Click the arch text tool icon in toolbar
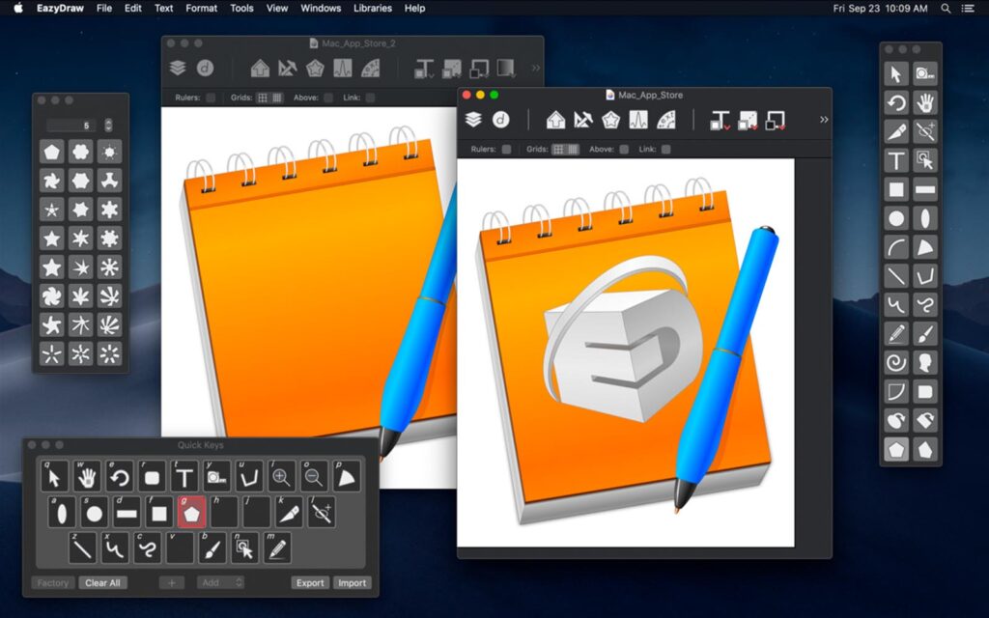This screenshot has width=989, height=618. click(x=666, y=120)
